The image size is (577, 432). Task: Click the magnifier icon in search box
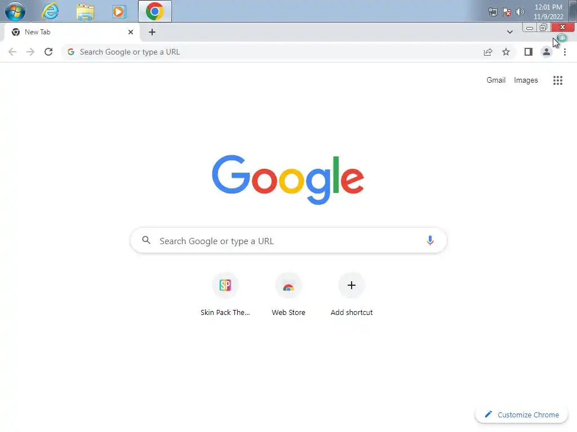click(146, 240)
